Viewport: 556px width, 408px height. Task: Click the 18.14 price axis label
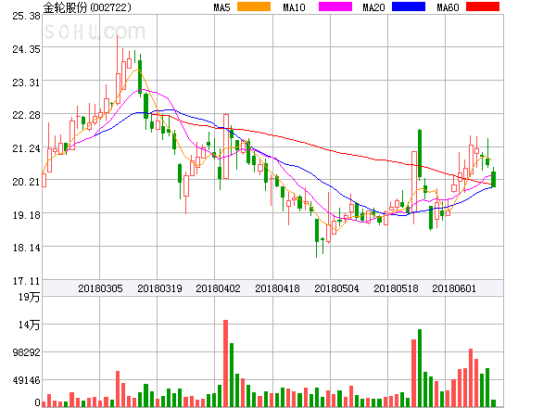pyautogui.click(x=26, y=248)
